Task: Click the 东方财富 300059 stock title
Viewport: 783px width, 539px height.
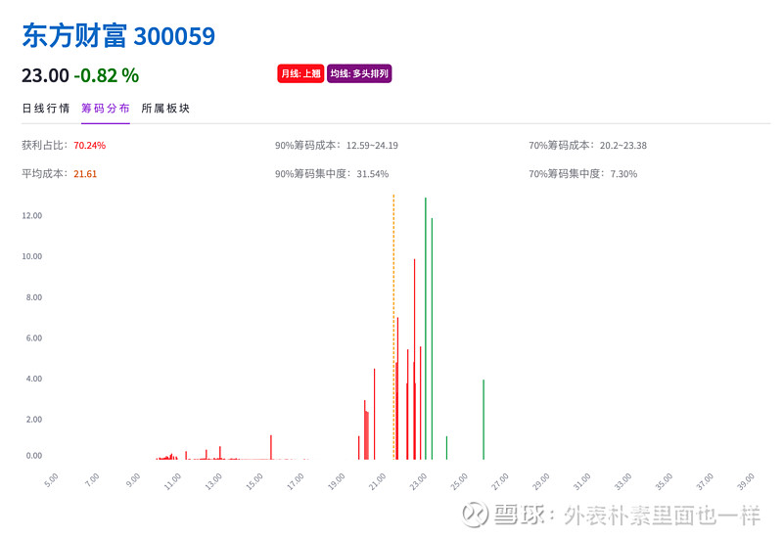Action: [118, 36]
